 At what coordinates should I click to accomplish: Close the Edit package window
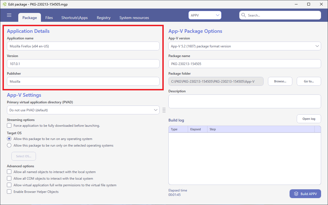click(321, 4)
